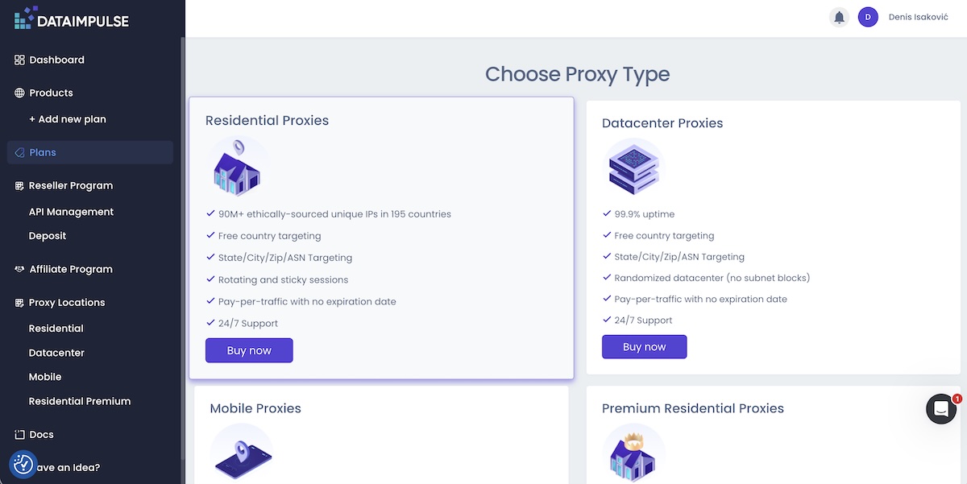Open the user avatar D icon
967x484 pixels.
pos(868,17)
